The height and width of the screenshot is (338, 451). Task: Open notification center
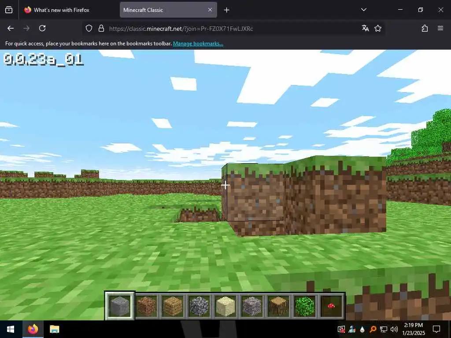[436, 329]
